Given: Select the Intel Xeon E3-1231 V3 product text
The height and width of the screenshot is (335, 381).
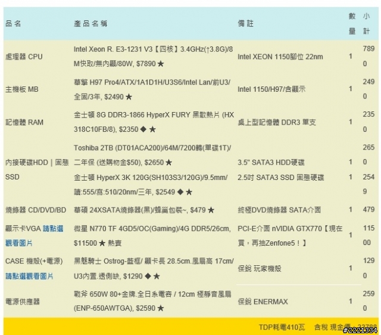Looking at the screenshot, I should click(x=154, y=57).
